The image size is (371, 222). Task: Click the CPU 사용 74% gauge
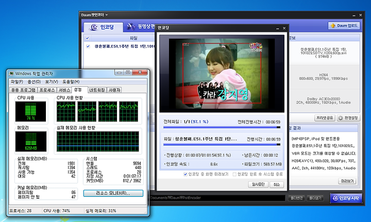click(x=31, y=112)
